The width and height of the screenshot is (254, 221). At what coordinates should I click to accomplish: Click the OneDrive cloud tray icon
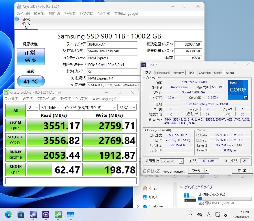pyautogui.click(x=200, y=215)
